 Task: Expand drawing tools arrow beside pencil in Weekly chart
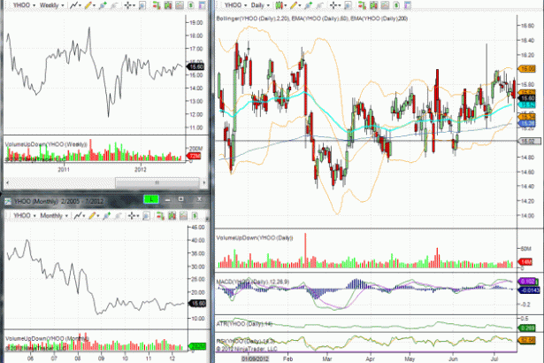(x=94, y=5)
